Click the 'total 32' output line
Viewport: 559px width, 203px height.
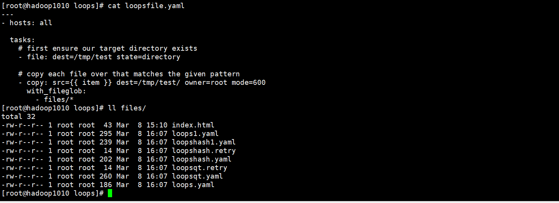19,117
